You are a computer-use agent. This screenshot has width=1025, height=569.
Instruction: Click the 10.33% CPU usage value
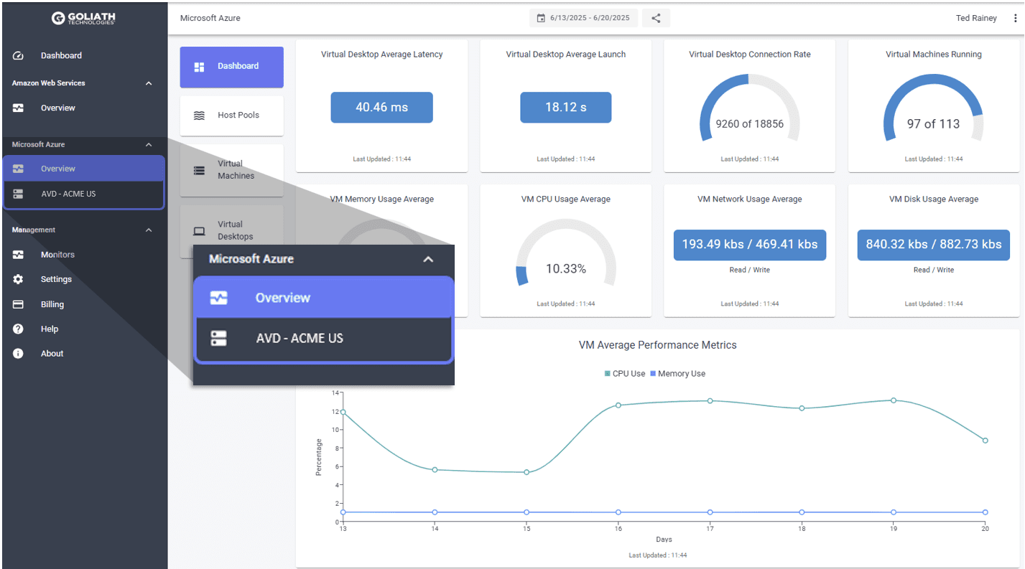[x=565, y=269]
